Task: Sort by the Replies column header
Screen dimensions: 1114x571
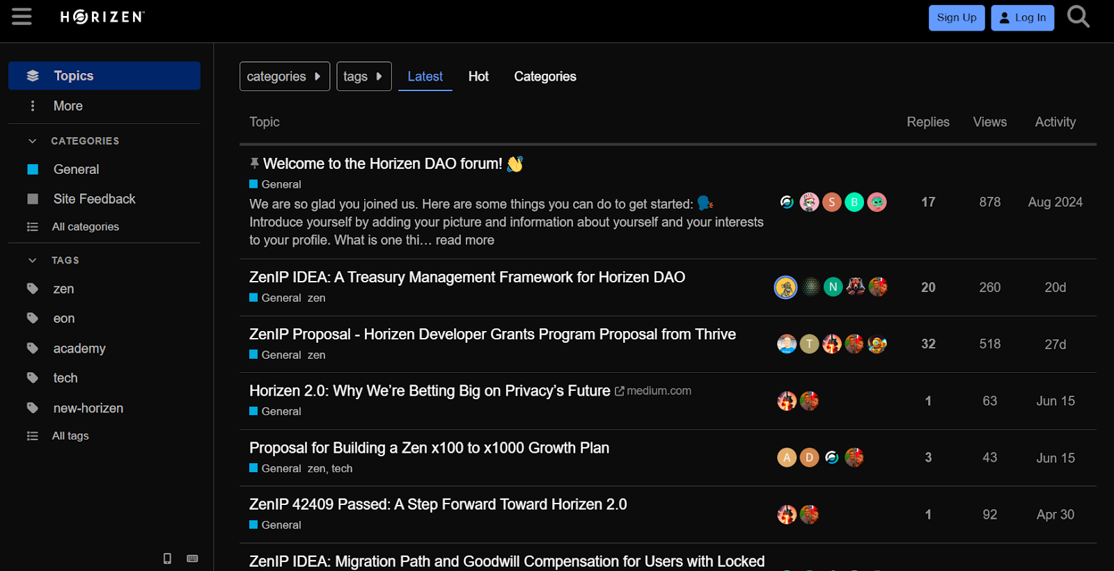Action: click(928, 122)
